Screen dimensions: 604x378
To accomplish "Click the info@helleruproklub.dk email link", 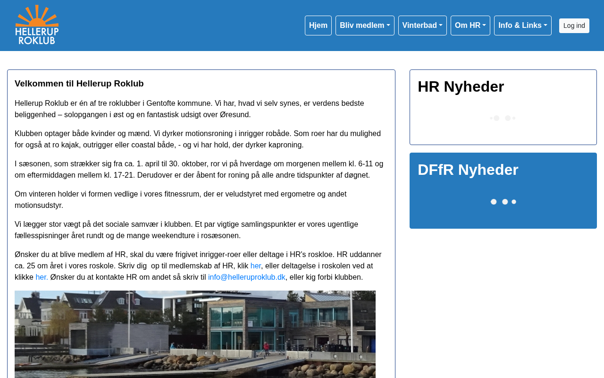I will [247, 277].
